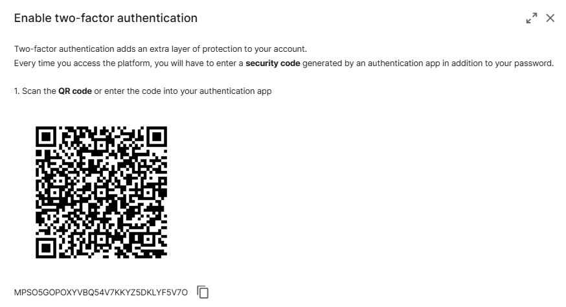Viewport: 566px width, 307px height.
Task: Click the bold "QR code" text in step 1
Action: coord(75,91)
